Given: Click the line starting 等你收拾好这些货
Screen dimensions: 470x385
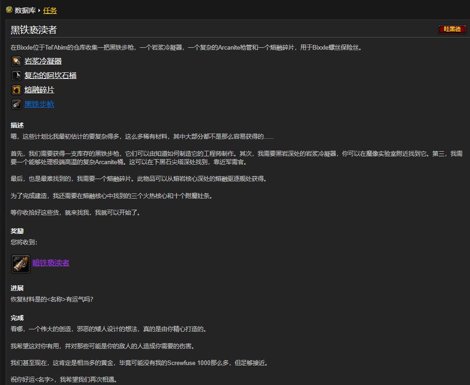Looking at the screenshot, I should (76, 213).
